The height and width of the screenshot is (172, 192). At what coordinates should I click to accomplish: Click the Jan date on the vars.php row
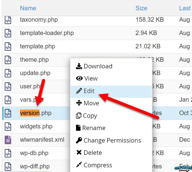click(x=186, y=100)
